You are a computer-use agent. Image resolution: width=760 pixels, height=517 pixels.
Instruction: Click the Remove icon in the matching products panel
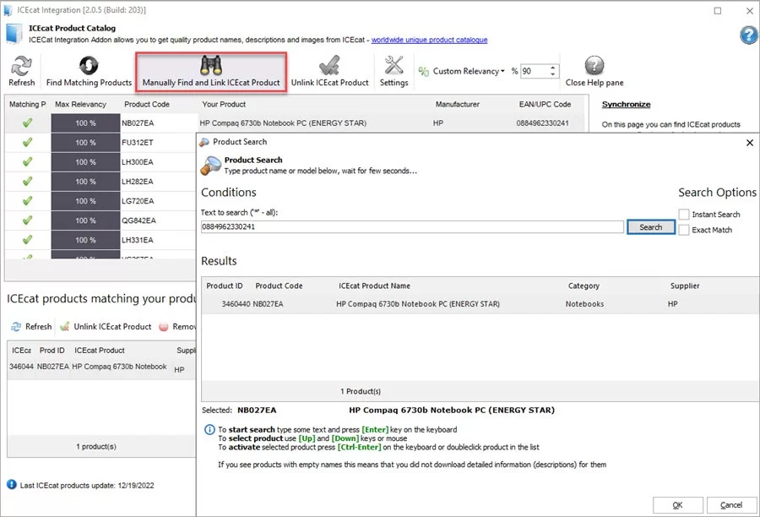[163, 326]
